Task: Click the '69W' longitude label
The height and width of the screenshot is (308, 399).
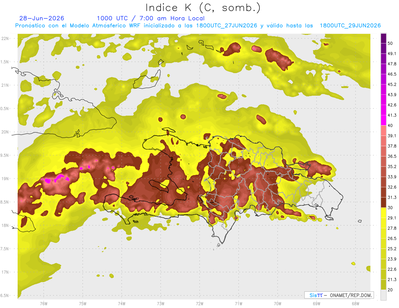Action: click(x=316, y=303)
